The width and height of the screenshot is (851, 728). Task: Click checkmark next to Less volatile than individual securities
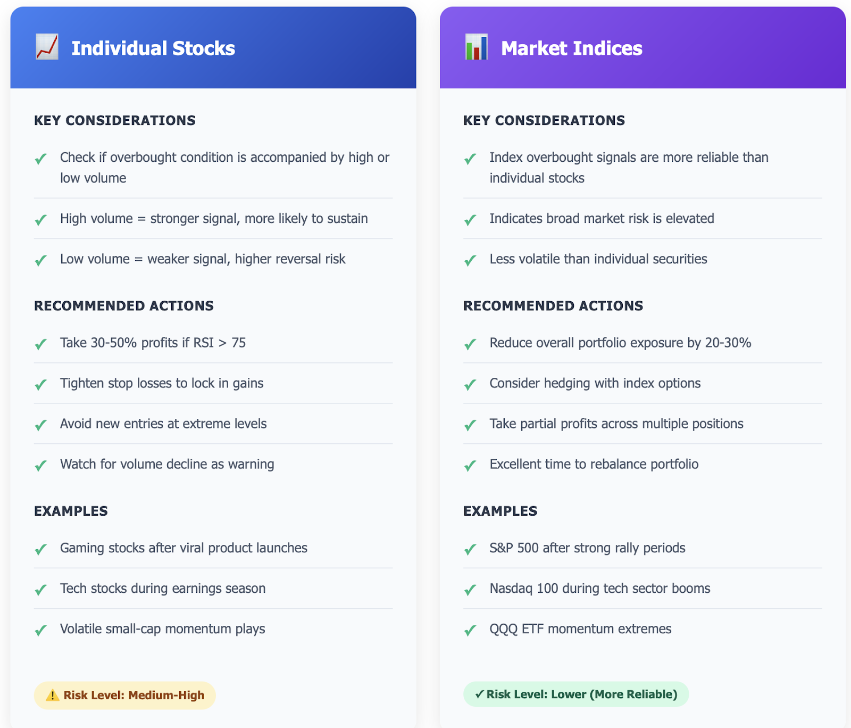(x=470, y=260)
